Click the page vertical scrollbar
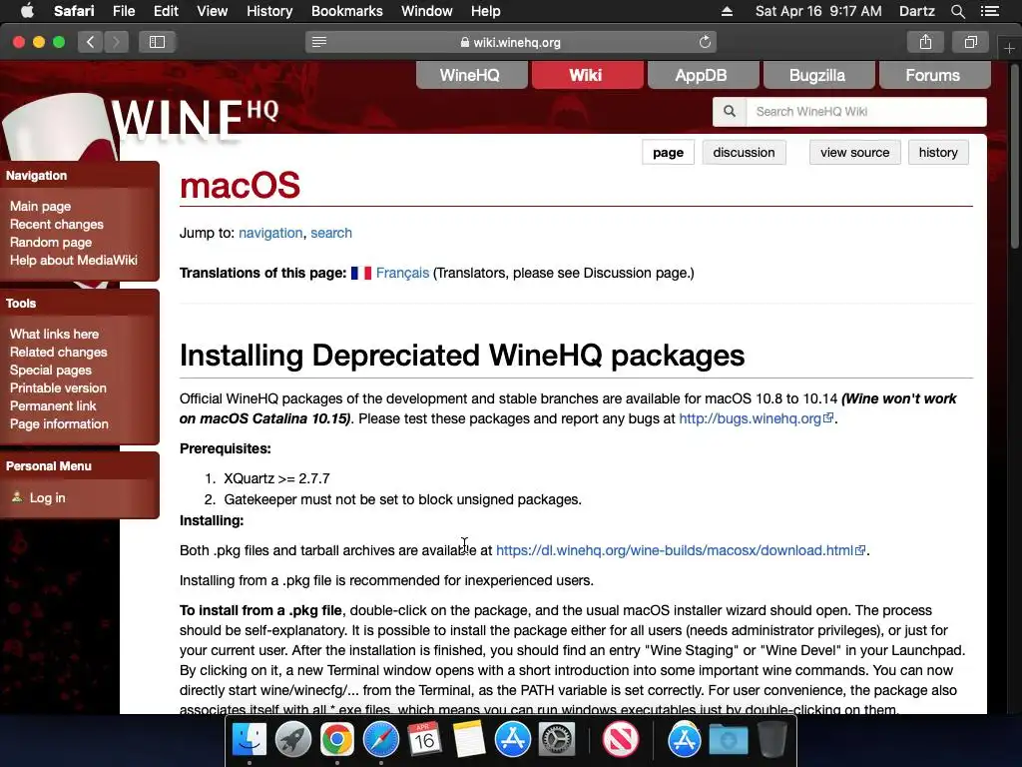Image resolution: width=1022 pixels, height=767 pixels. click(1015, 157)
